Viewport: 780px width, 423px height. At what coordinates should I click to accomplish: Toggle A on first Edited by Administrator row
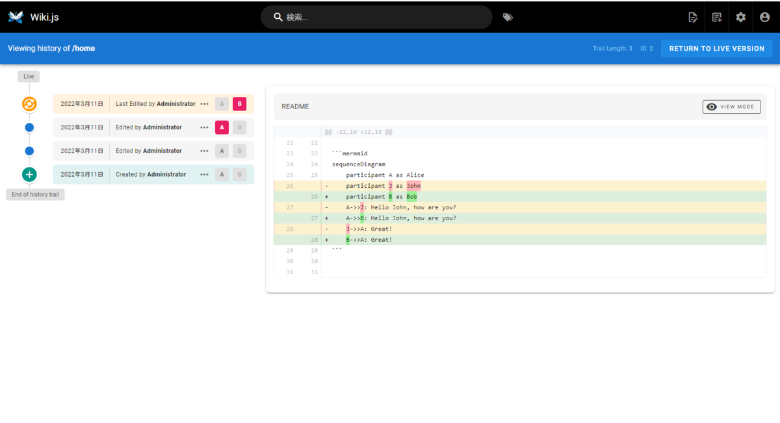click(222, 127)
